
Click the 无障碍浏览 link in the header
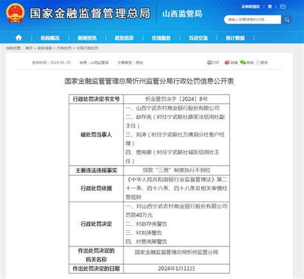tap(251, 6)
